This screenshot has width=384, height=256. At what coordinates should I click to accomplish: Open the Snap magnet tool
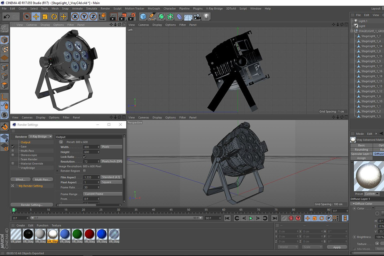point(4,126)
